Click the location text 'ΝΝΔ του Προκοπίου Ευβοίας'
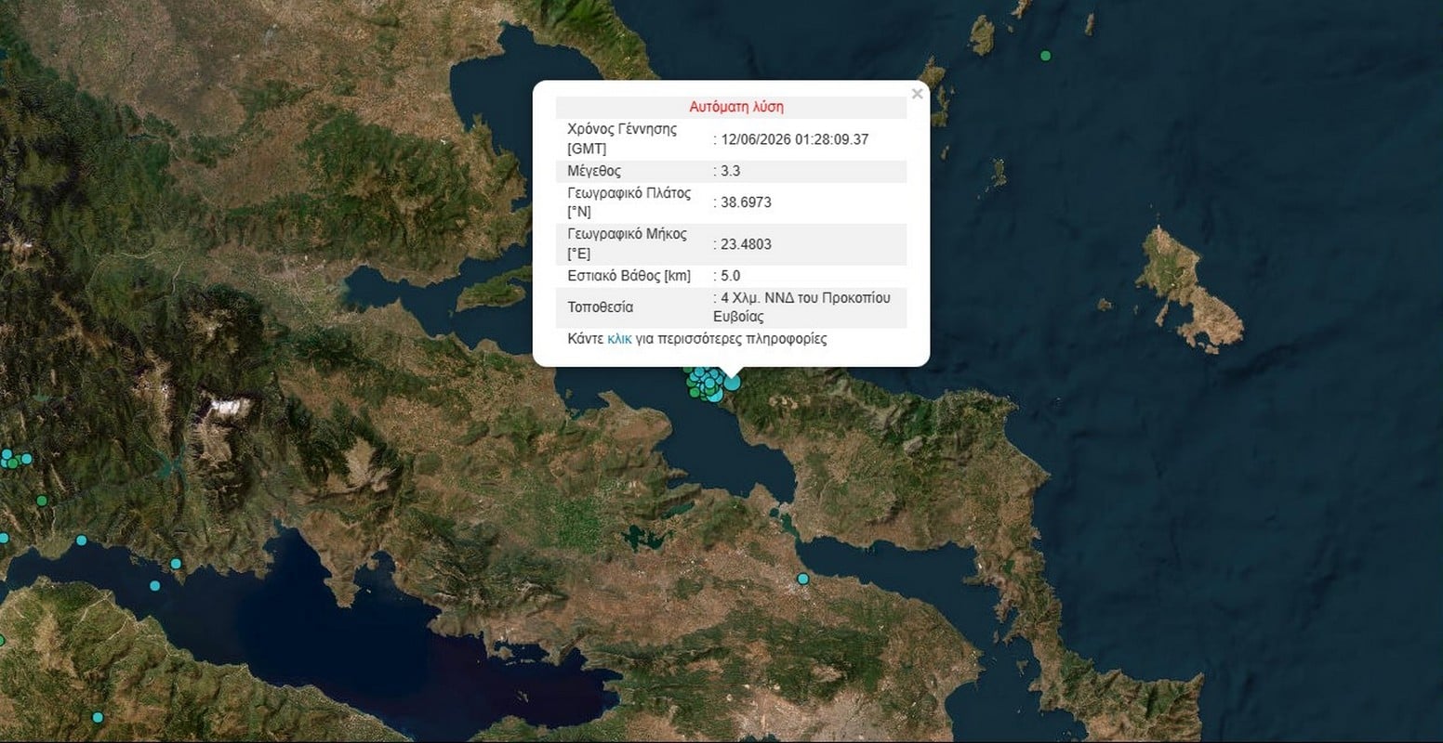The height and width of the screenshot is (743, 1443). click(x=801, y=307)
